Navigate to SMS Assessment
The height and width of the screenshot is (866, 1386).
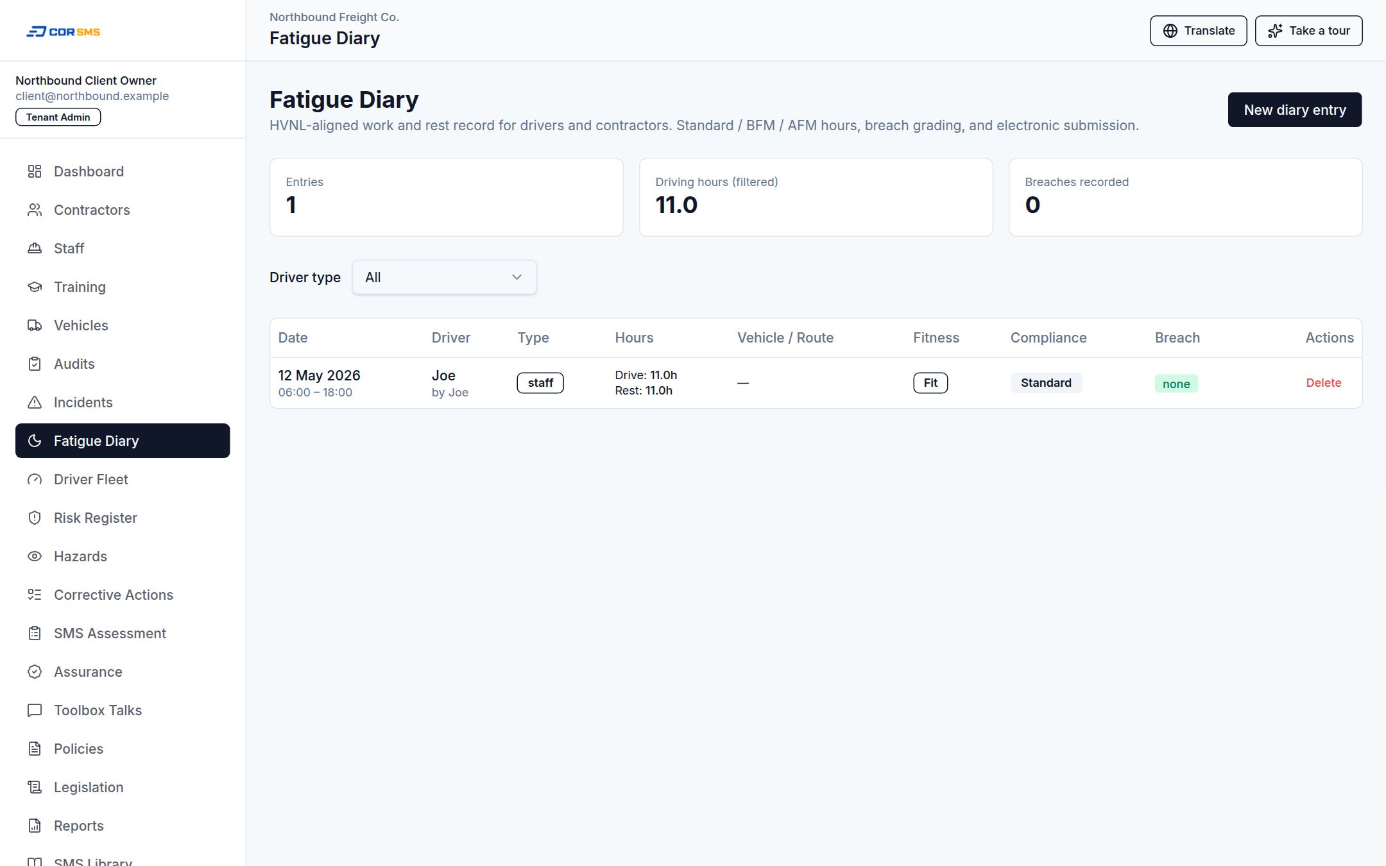(123, 633)
